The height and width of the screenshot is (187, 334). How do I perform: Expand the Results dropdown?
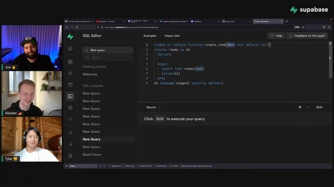click(153, 108)
